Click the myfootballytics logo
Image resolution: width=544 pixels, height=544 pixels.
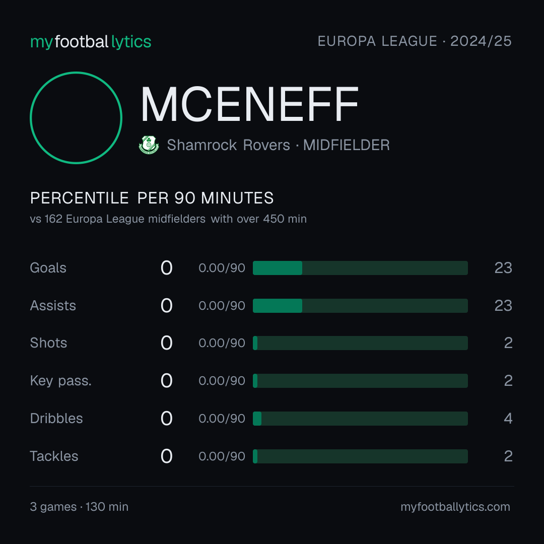click(91, 42)
